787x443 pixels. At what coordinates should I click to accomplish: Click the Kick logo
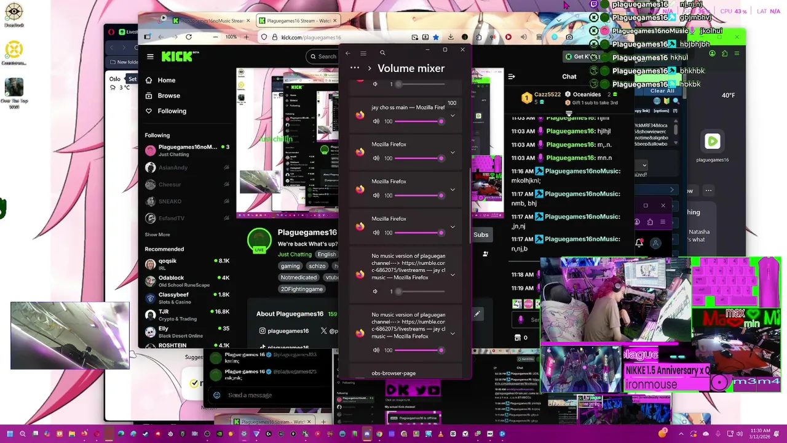tap(178, 57)
